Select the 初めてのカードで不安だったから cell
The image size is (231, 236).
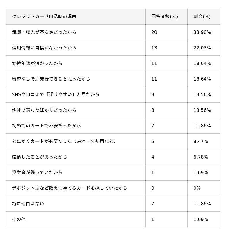tap(46, 126)
